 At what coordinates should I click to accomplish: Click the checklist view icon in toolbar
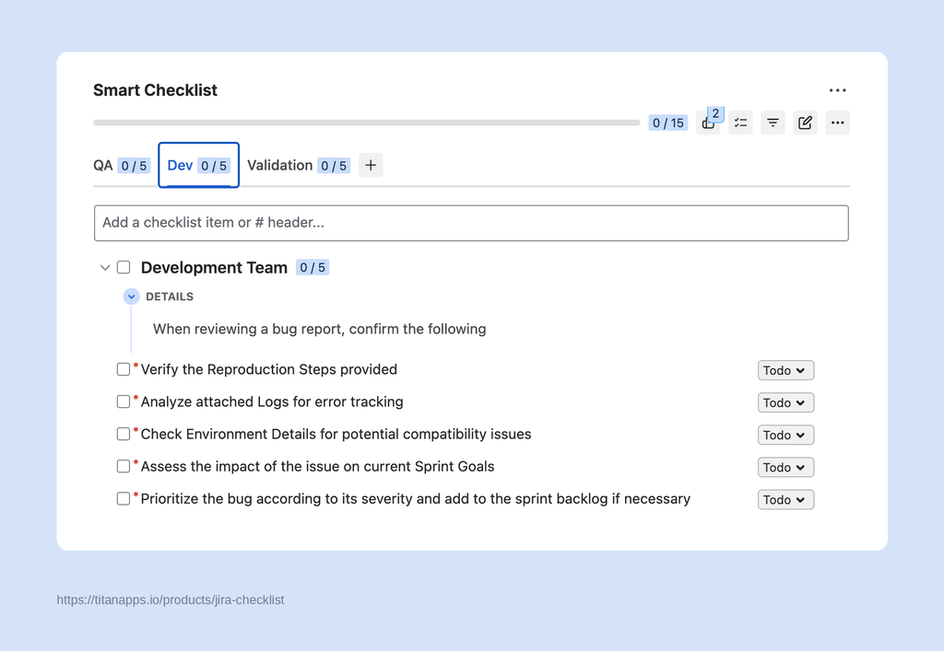click(x=740, y=122)
